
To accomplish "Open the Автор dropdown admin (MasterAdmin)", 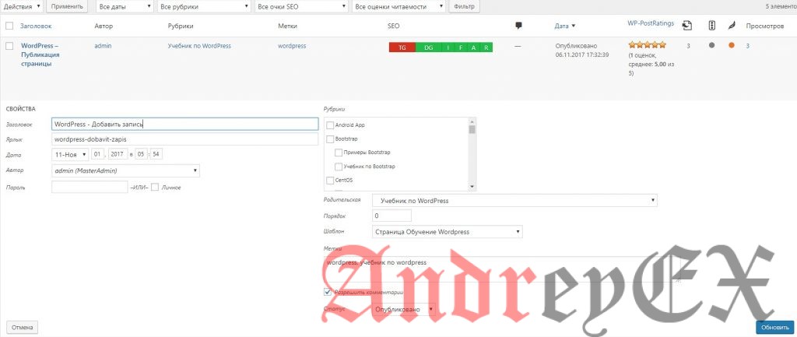I will (x=125, y=170).
